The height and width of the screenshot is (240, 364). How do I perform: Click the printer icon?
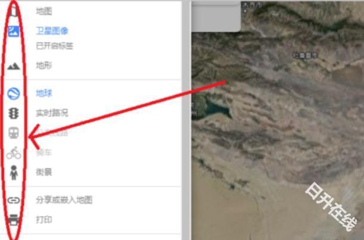point(14,220)
